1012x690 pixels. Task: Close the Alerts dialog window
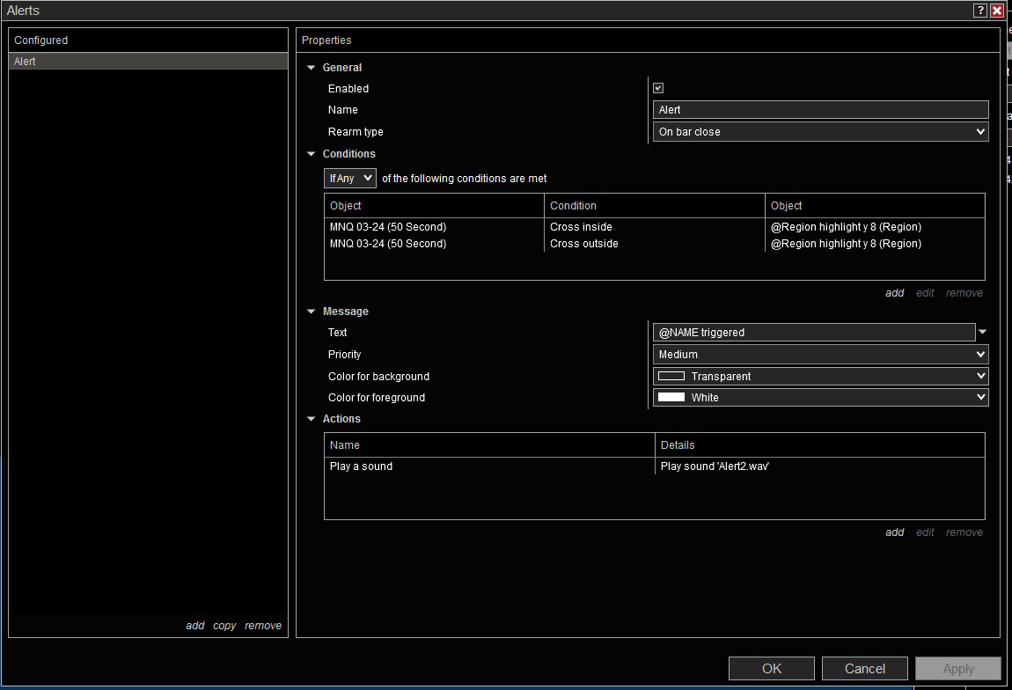coord(997,11)
